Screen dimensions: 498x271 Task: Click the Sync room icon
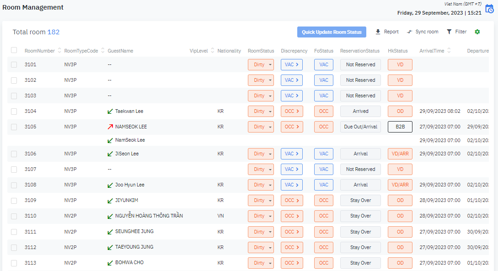[410, 32]
